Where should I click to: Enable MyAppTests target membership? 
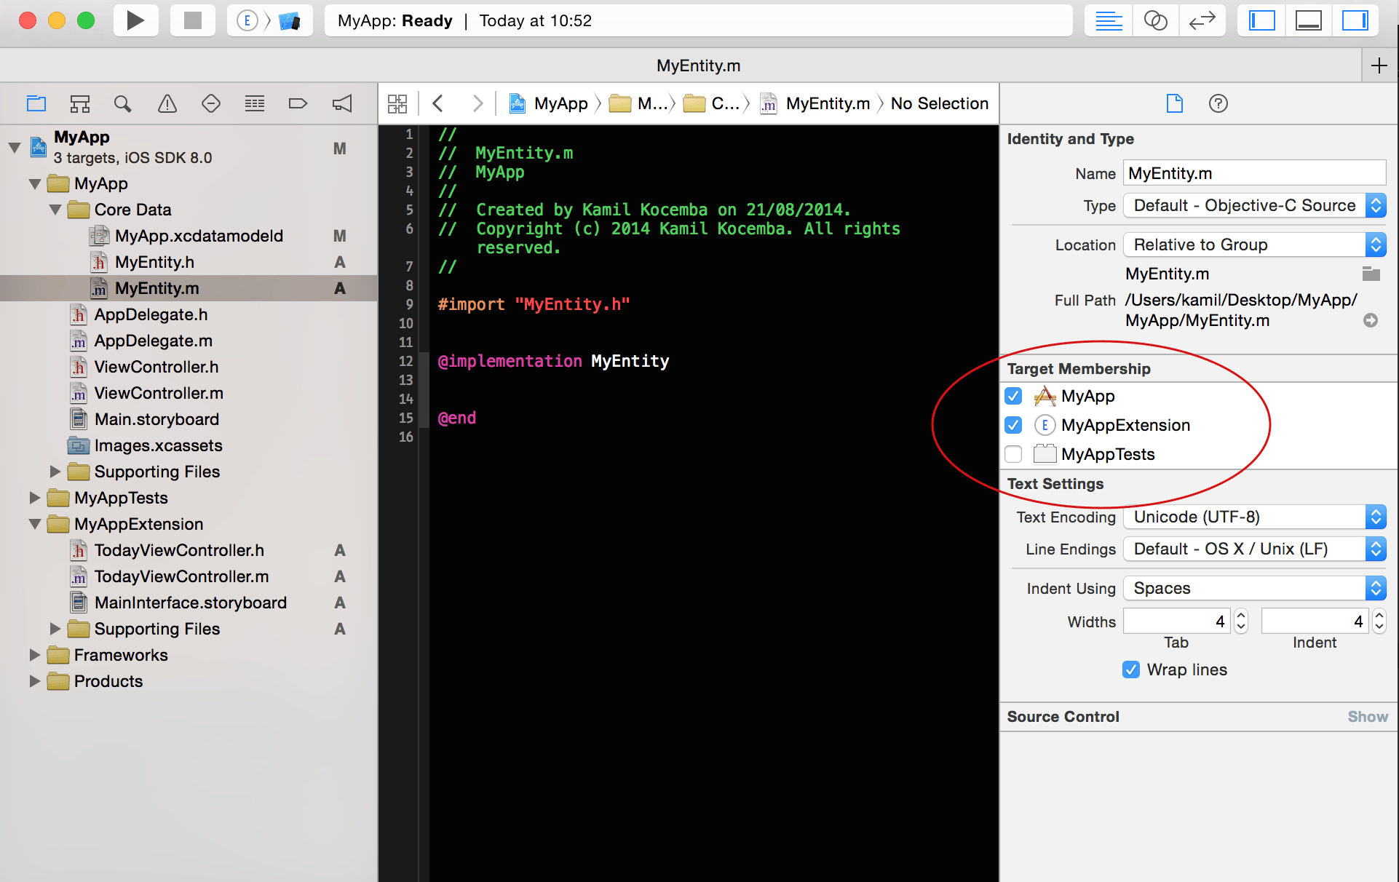click(x=1013, y=454)
